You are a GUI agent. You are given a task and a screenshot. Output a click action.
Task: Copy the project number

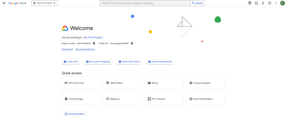click(94, 43)
